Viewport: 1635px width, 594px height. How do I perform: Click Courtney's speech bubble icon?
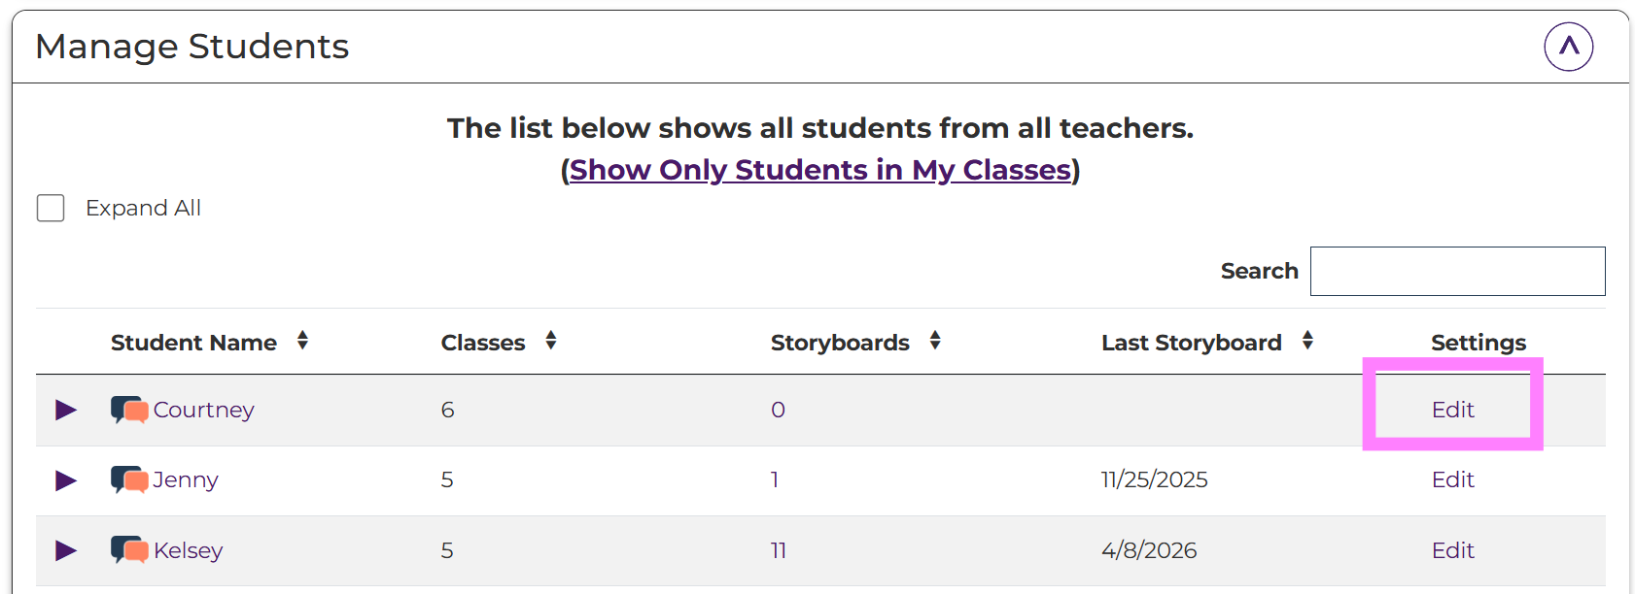(129, 410)
